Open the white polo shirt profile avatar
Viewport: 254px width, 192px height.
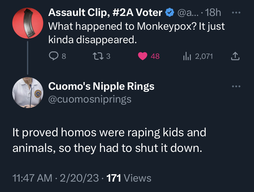(x=28, y=92)
